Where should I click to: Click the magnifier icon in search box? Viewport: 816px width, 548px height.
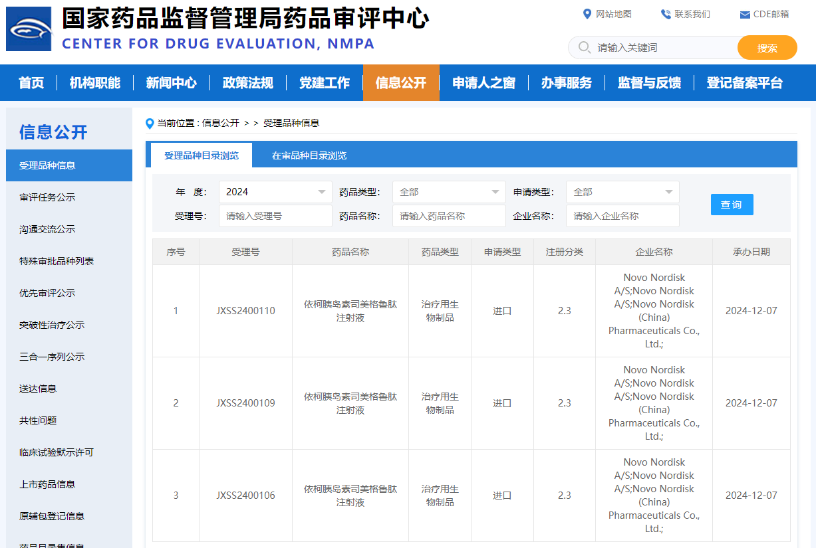[585, 47]
